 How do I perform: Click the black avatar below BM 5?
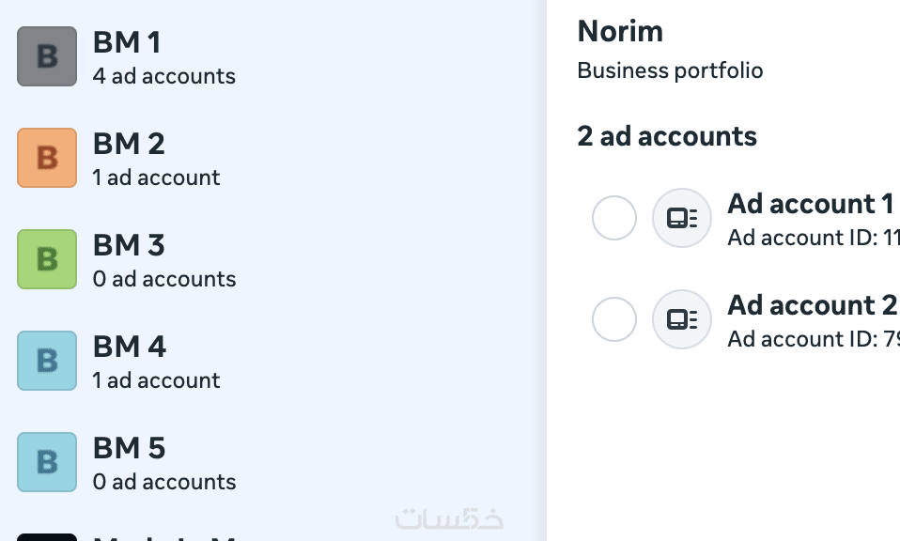tap(47, 537)
